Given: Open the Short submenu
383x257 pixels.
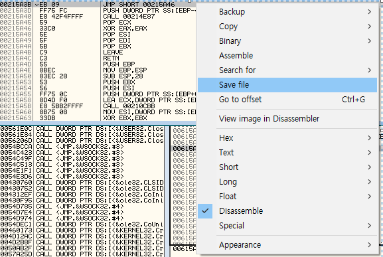Looking at the screenshot, I should (x=287, y=167).
